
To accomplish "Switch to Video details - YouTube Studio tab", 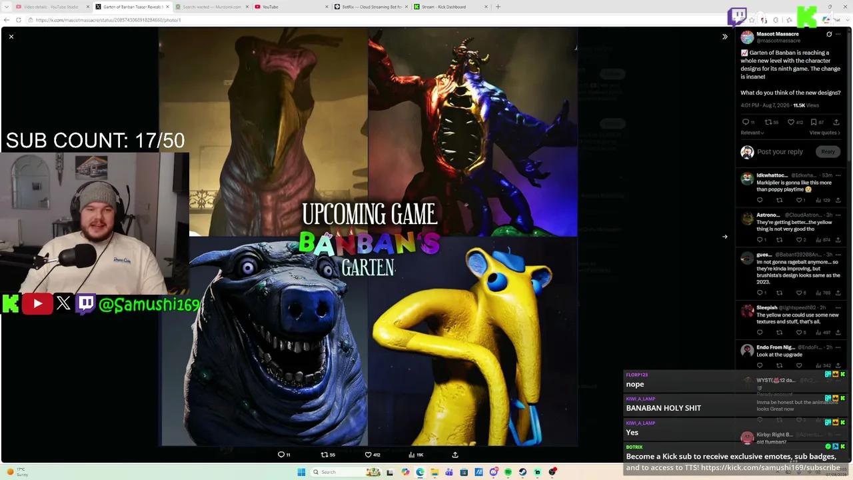I will pos(53,7).
